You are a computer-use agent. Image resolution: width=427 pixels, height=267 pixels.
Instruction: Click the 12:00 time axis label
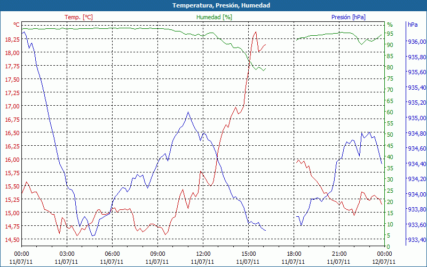pos(203,254)
